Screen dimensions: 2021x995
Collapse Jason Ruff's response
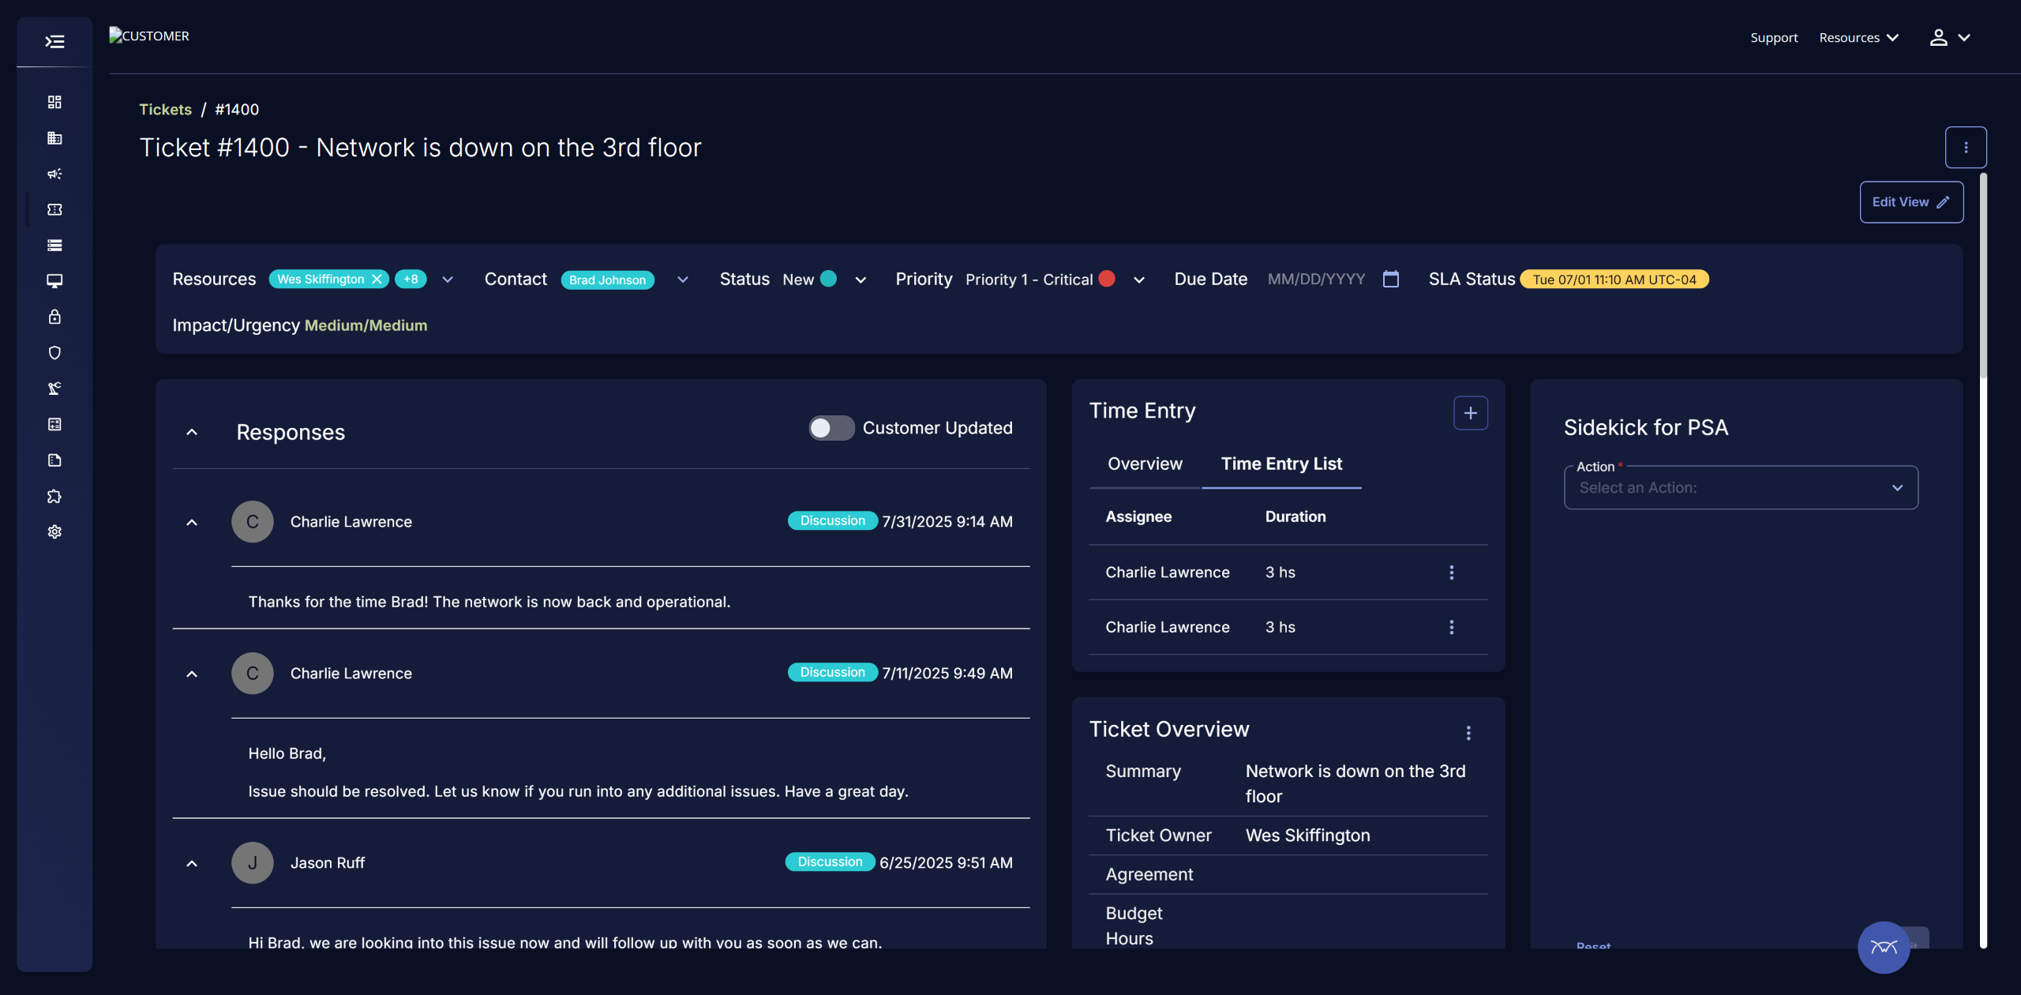point(192,863)
